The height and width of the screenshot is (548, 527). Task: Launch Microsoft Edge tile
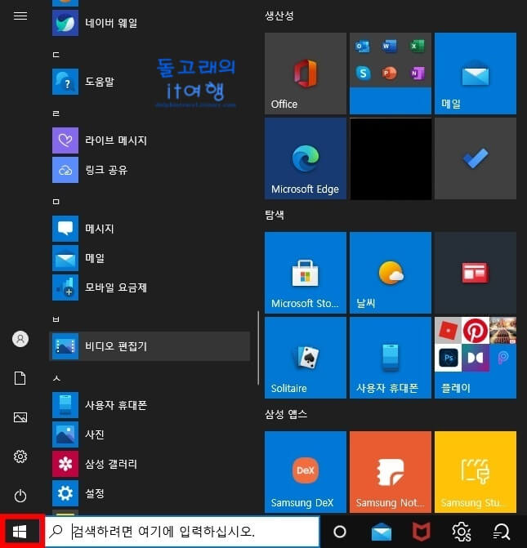(x=306, y=158)
